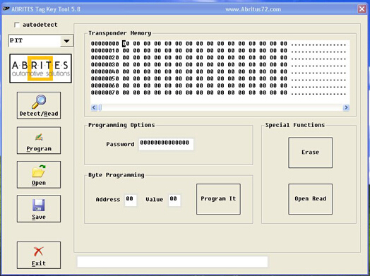The height and width of the screenshot is (276, 370).
Task: Click the Open Read button
Action: pyautogui.click(x=310, y=199)
